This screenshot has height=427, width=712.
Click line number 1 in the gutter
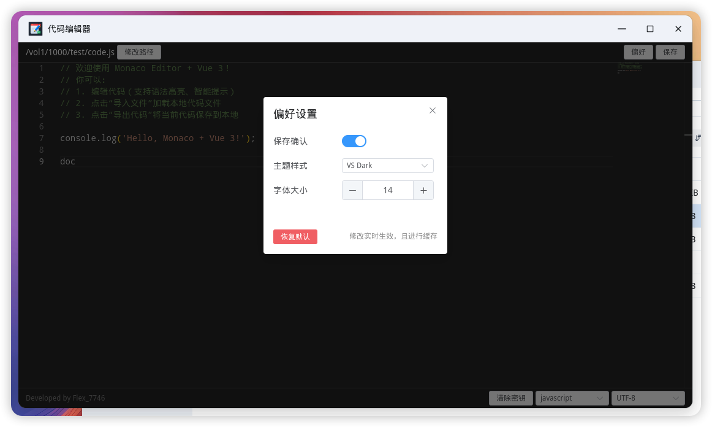[x=41, y=68]
